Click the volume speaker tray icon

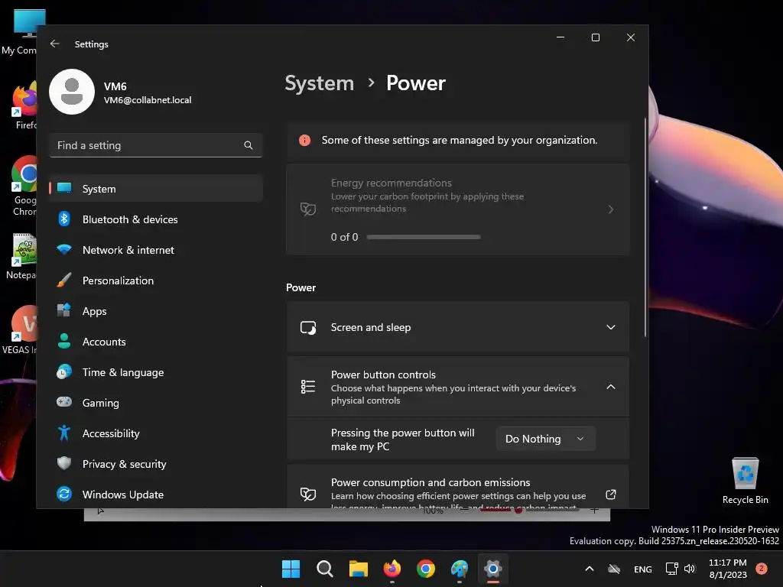pyautogui.click(x=690, y=569)
